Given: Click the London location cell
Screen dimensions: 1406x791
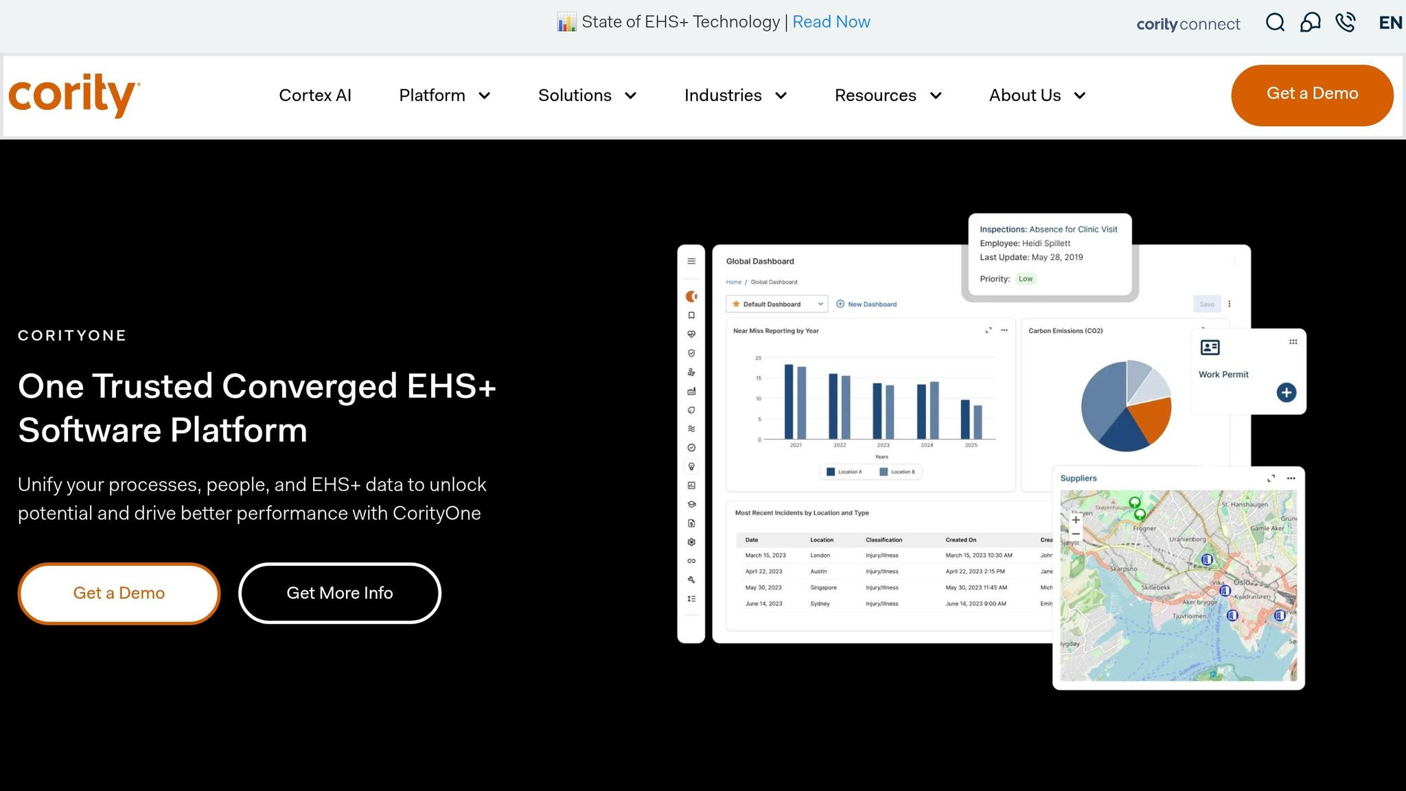Looking at the screenshot, I should 820,555.
